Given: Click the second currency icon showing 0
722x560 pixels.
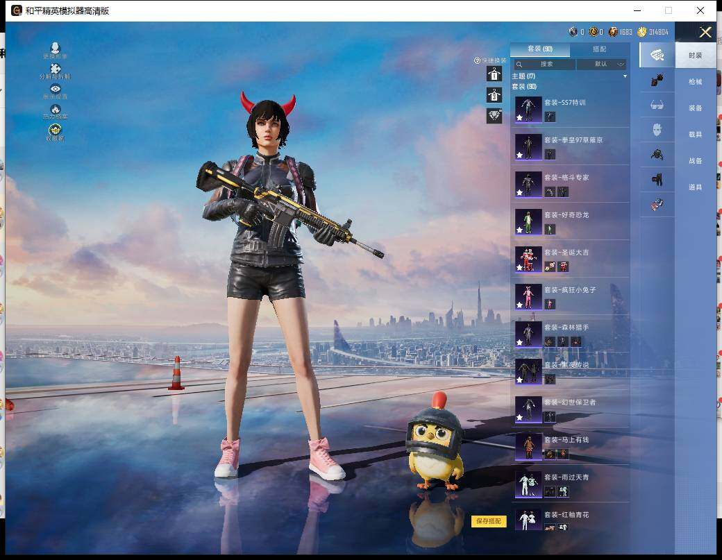Looking at the screenshot, I should coord(594,32).
